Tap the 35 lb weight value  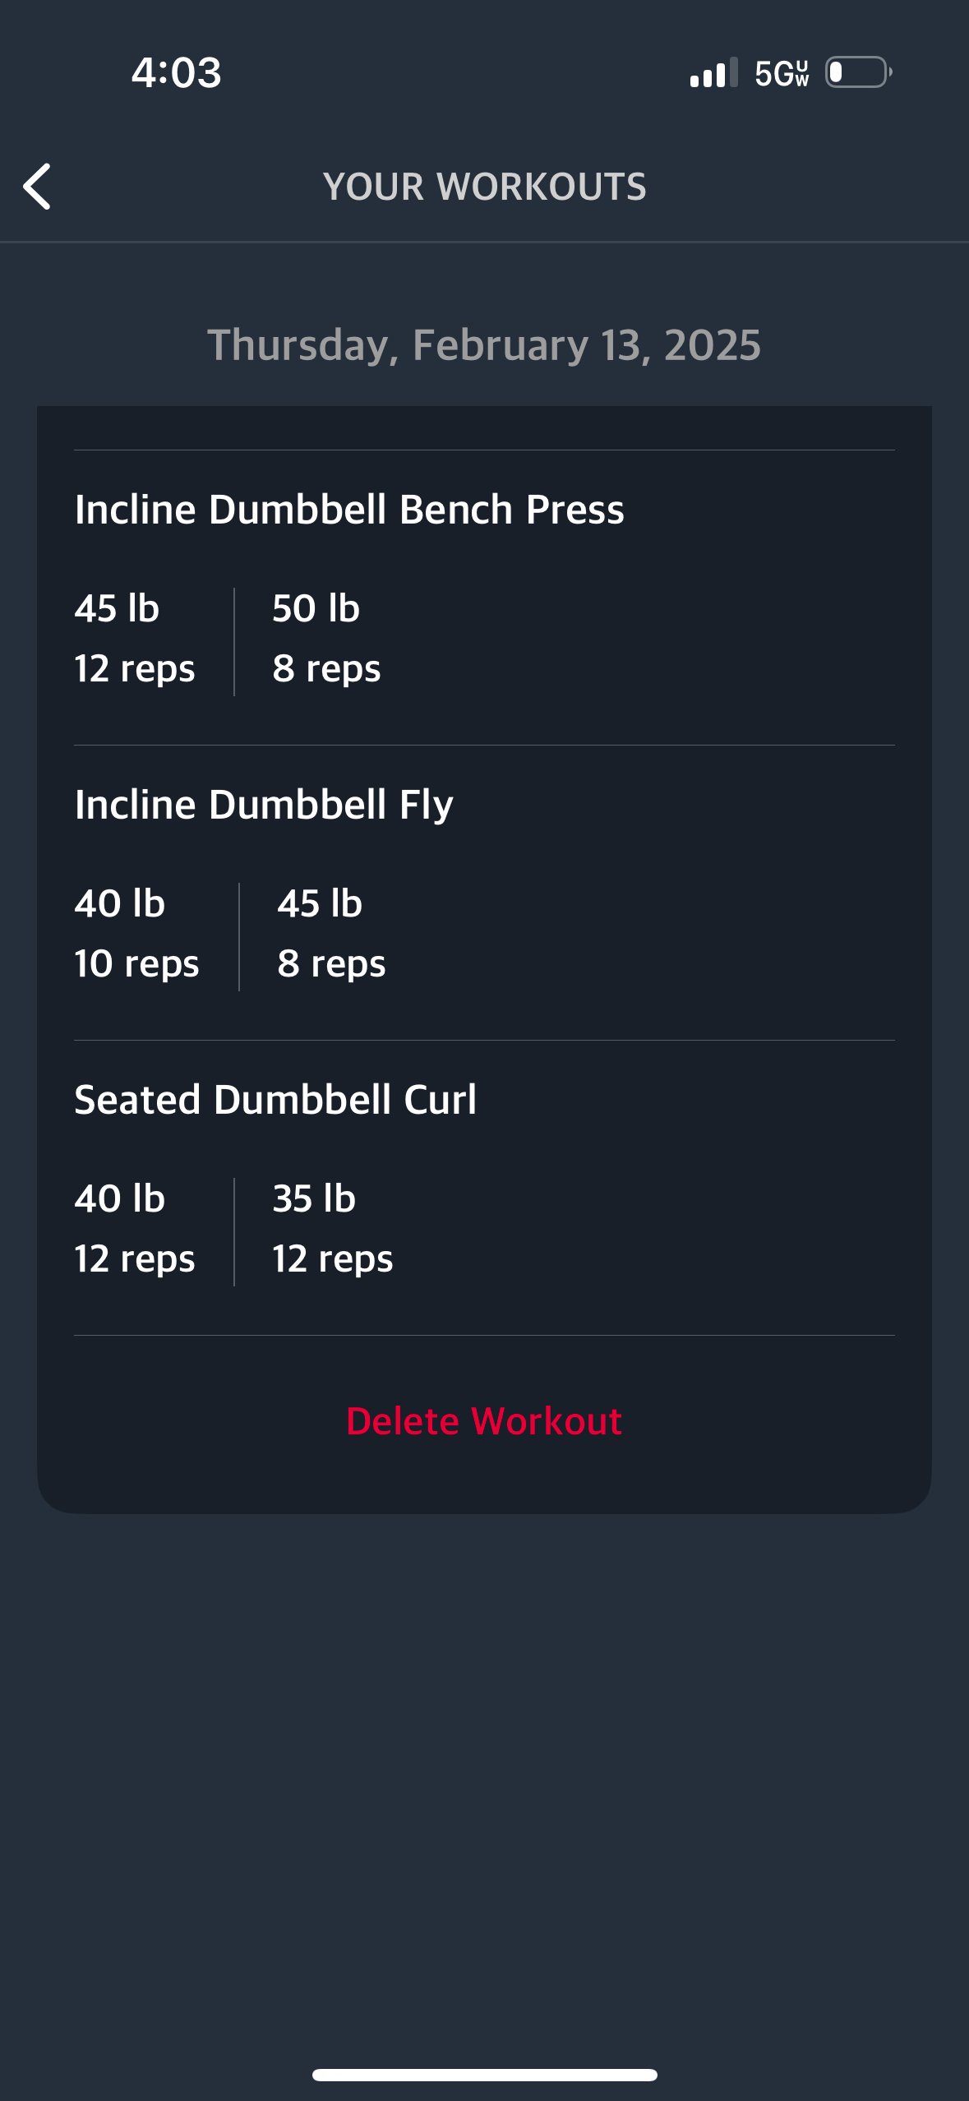pyautogui.click(x=314, y=1199)
